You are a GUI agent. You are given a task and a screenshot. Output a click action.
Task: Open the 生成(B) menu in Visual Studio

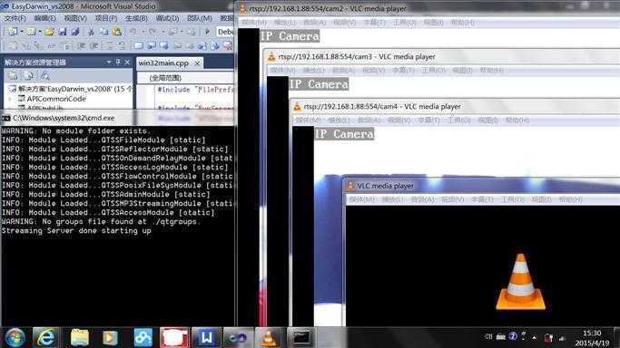click(136, 18)
